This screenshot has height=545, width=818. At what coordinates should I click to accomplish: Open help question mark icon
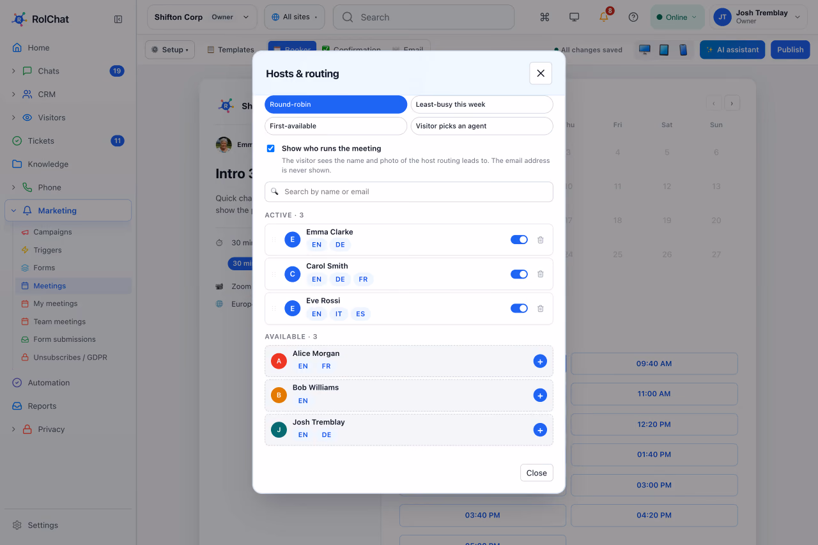pos(633,17)
